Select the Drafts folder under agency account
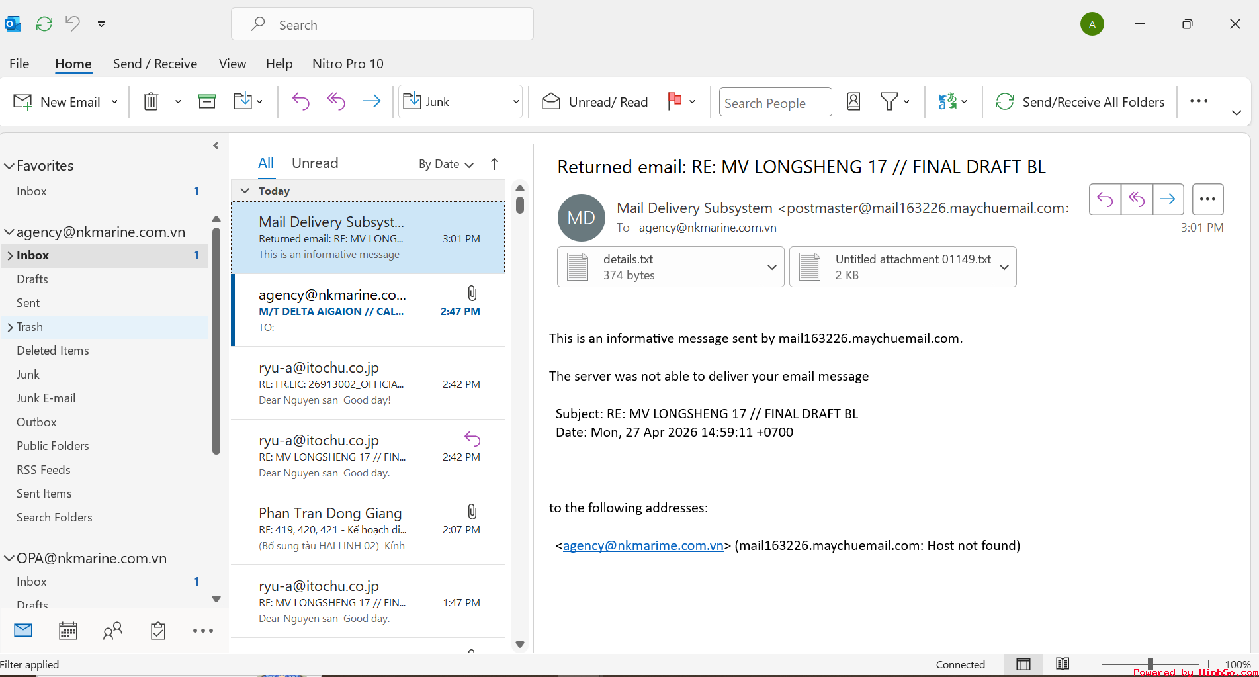Viewport: 1259px width, 677px height. (x=32, y=279)
